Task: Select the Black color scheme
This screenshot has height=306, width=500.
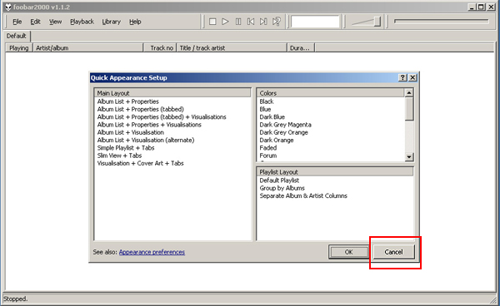Action: click(267, 101)
